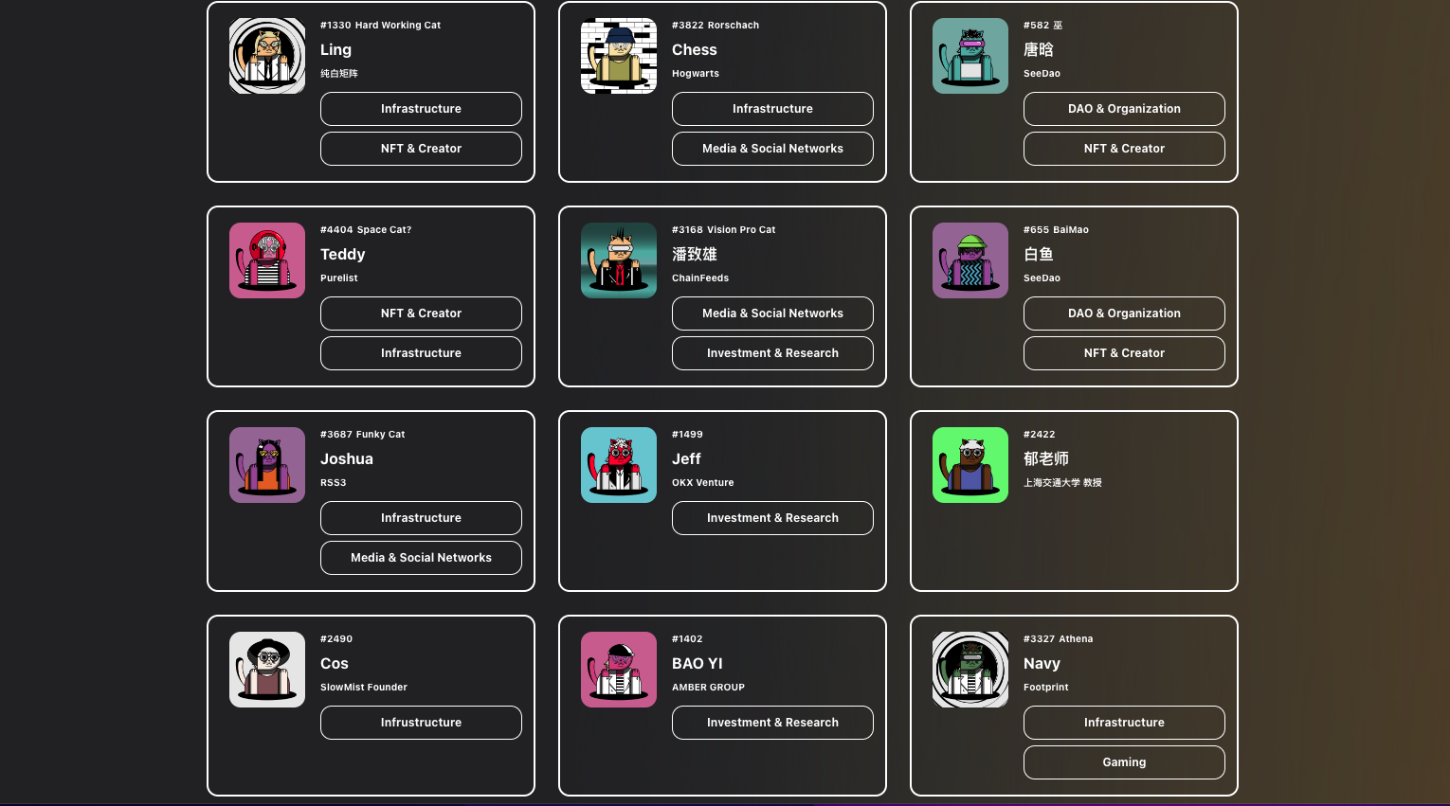Image resolution: width=1450 pixels, height=806 pixels.
Task: Click Investment & Research under ChainFeeds
Action: [x=772, y=353]
